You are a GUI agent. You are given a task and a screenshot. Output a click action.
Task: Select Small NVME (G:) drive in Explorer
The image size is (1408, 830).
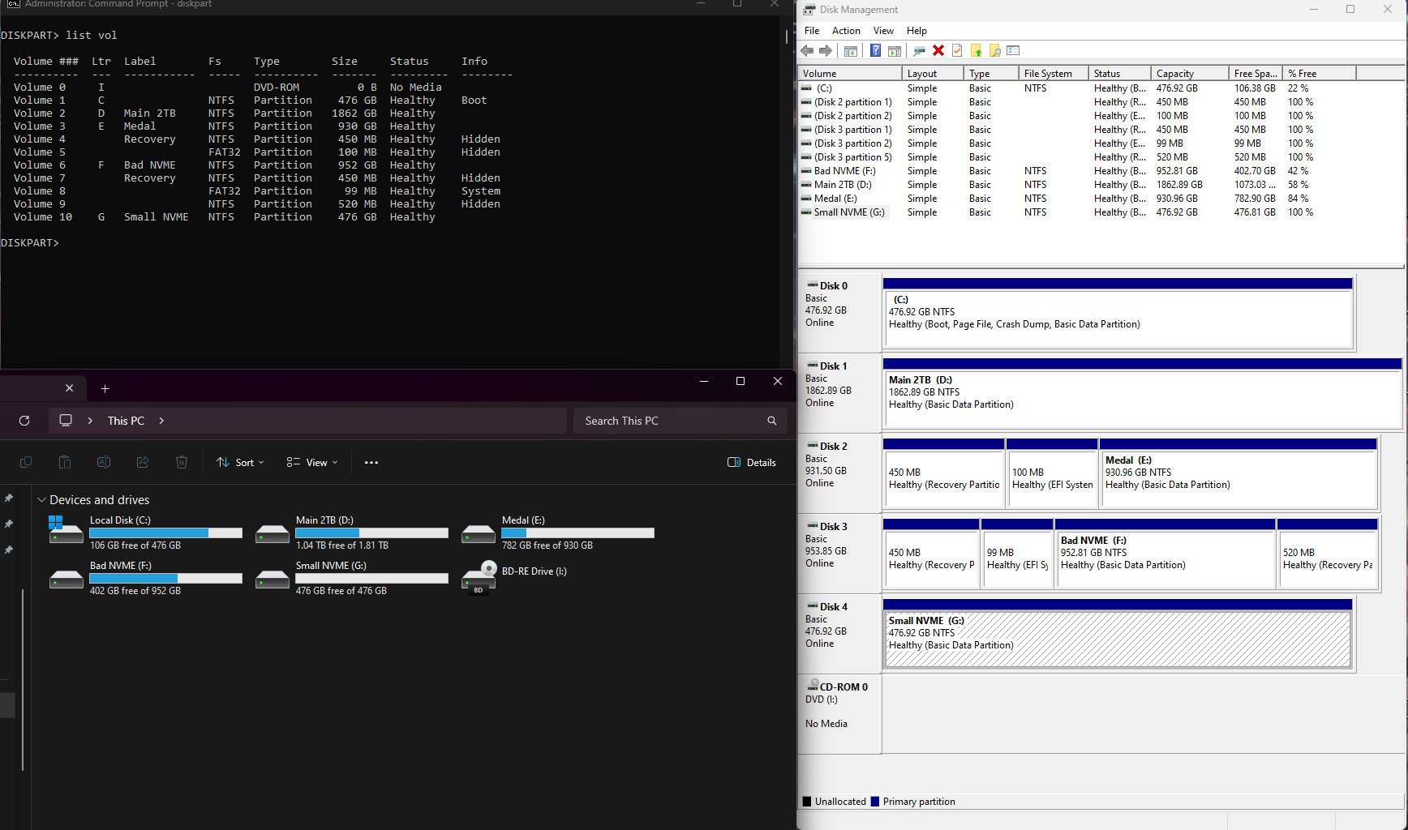point(352,578)
